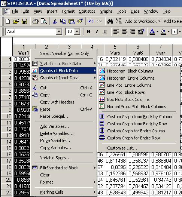The image size is (182, 197).
Task: Open the font size 10 dropdown
Action: point(77,31)
